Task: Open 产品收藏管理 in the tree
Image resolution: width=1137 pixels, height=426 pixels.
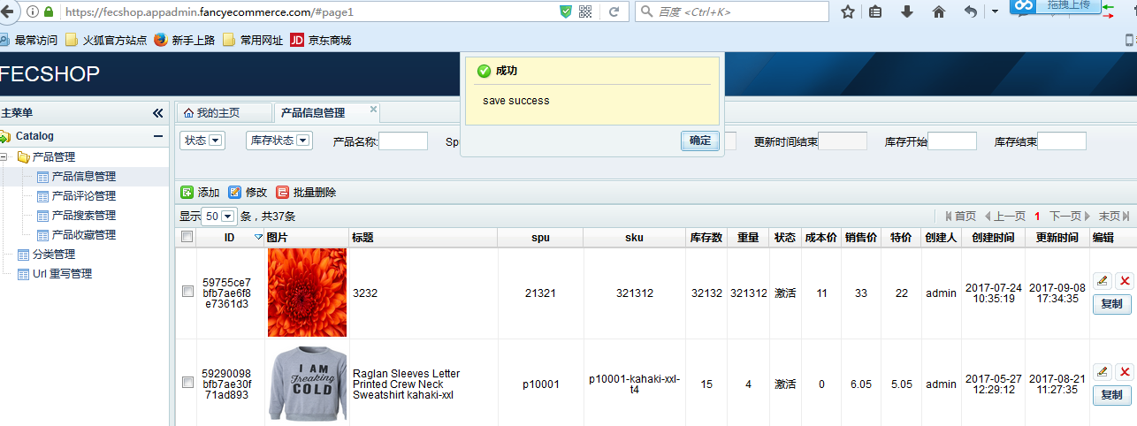Action: tap(84, 235)
